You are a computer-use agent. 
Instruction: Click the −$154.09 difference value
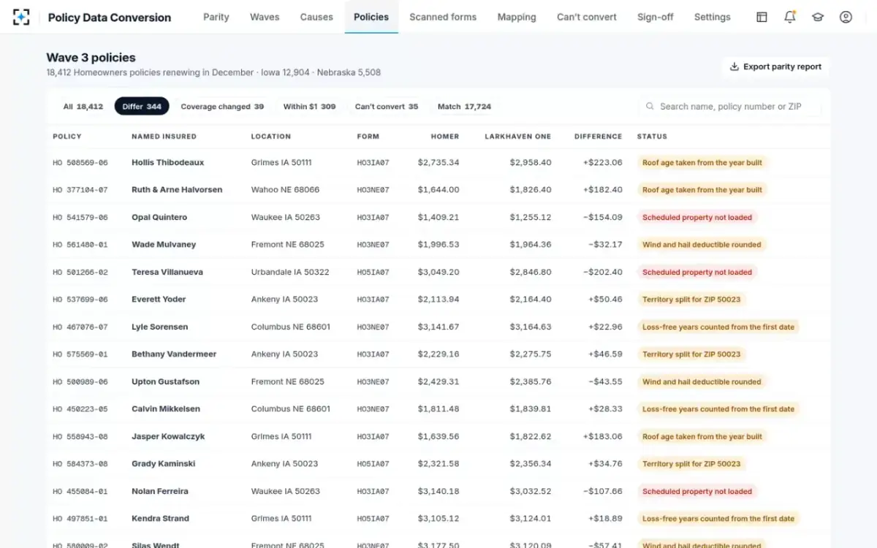coord(603,218)
